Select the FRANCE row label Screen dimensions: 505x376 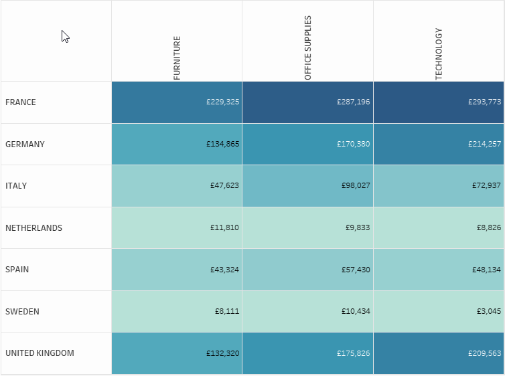click(21, 102)
